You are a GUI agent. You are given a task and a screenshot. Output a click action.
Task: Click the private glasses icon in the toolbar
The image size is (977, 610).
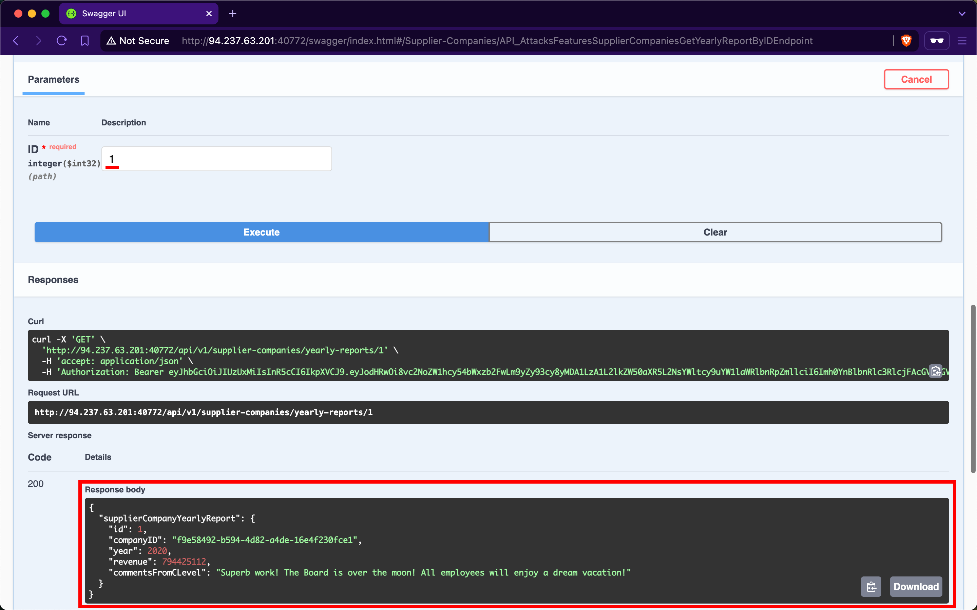(x=937, y=41)
